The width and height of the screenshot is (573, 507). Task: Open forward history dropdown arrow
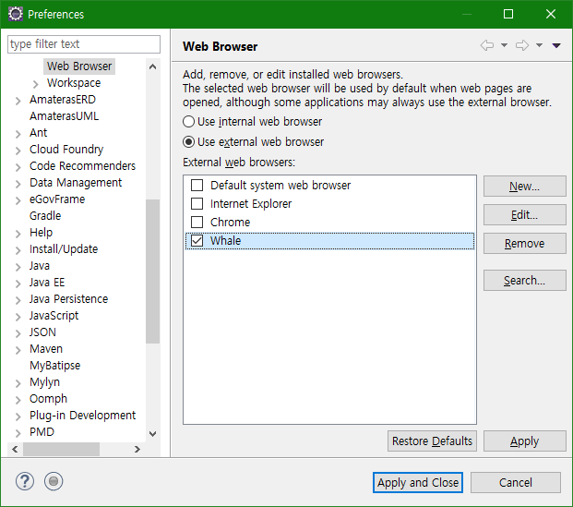tap(539, 45)
